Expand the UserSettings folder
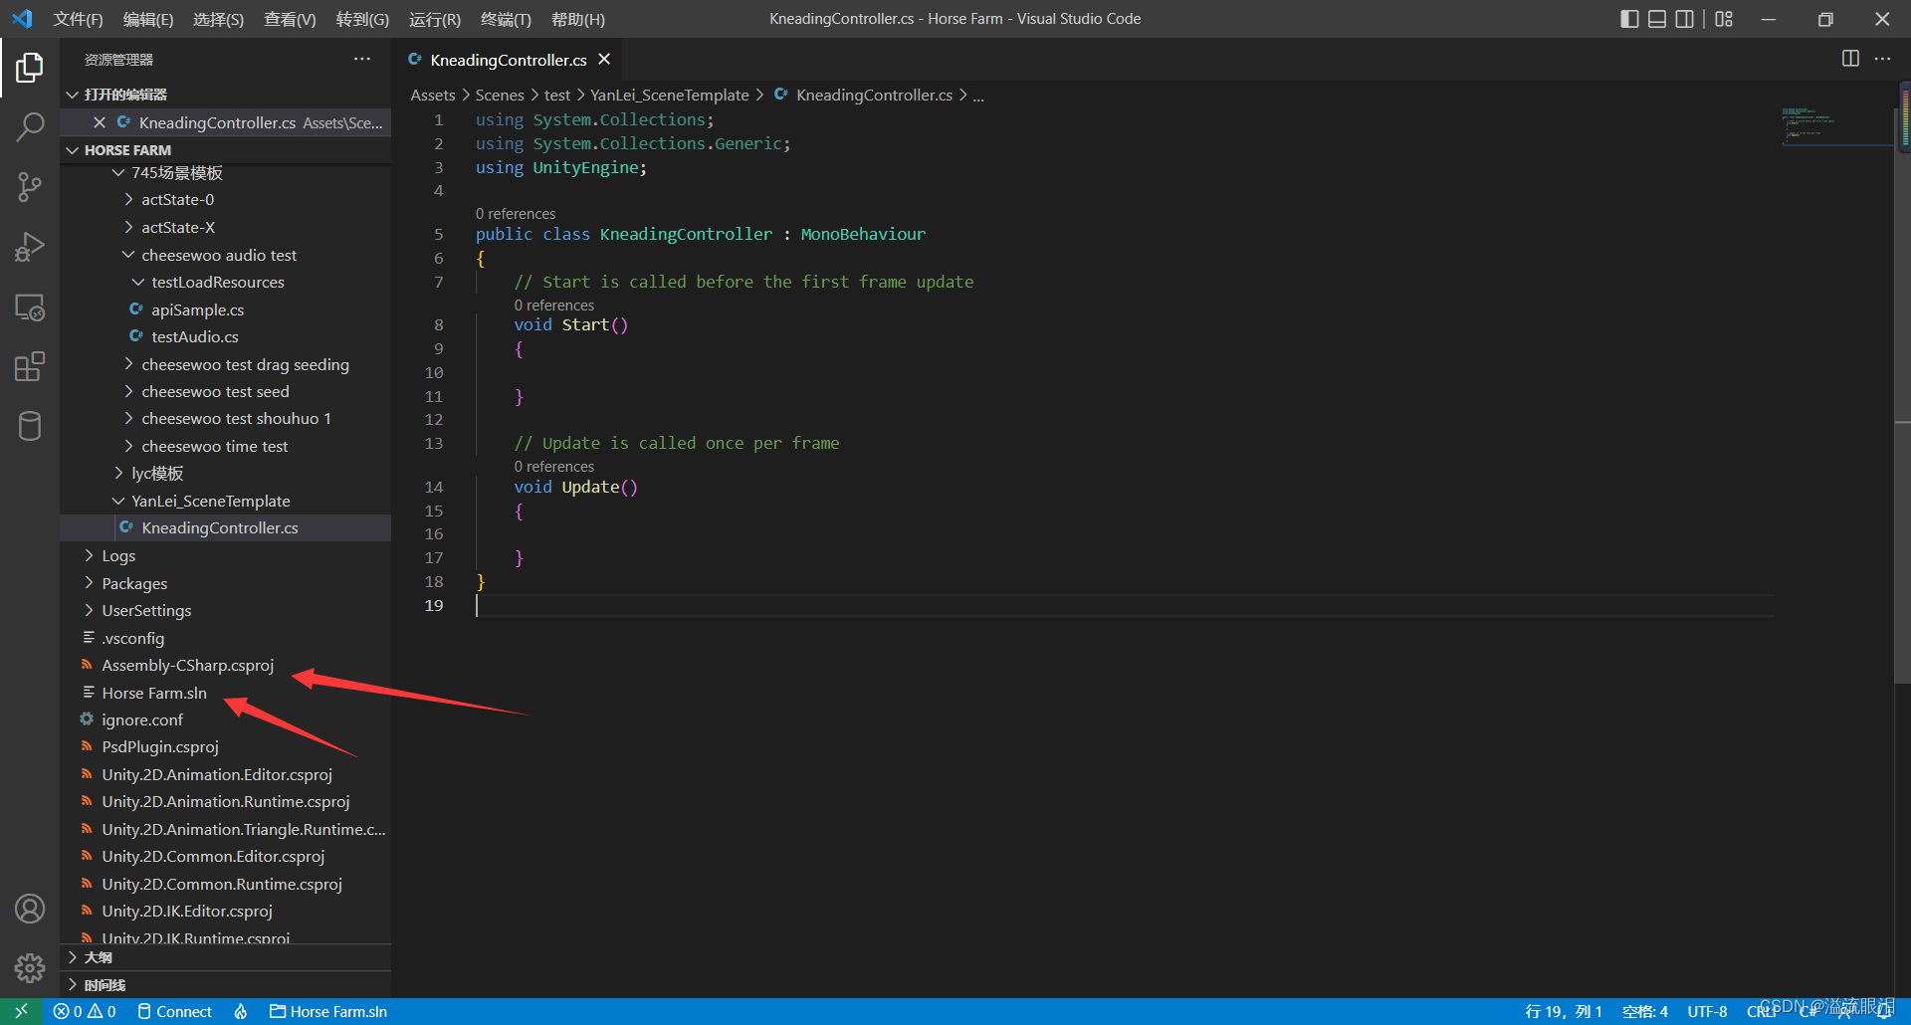1911x1025 pixels. pos(226,611)
